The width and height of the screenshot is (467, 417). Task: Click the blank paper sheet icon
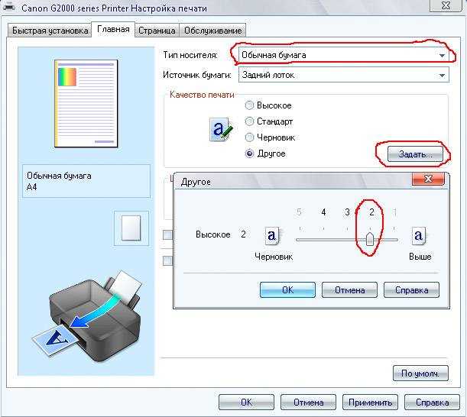click(x=131, y=228)
